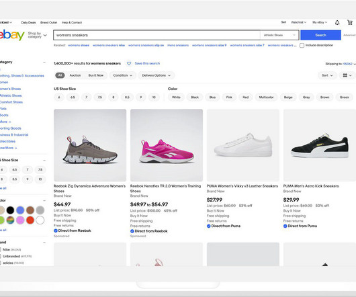Open the Reebok Zig Dynamica shoe thumbnail
This screenshot has width=356, height=297.
pos(90,145)
